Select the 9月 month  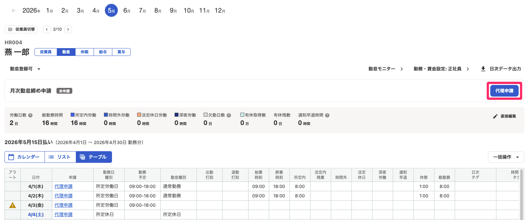173,11
